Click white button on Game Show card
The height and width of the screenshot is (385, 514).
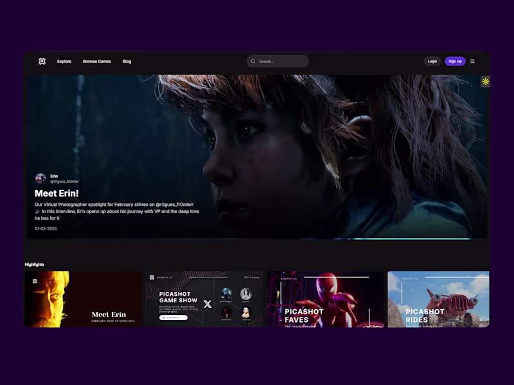173,318
